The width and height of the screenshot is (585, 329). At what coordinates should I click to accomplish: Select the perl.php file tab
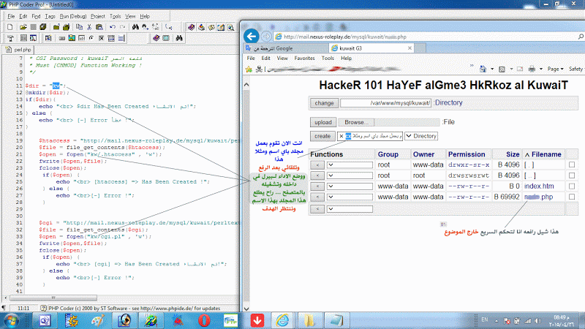point(19,50)
